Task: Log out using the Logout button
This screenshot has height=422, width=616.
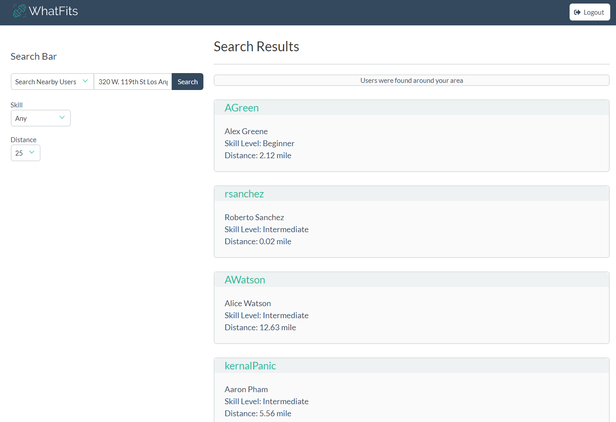Action: point(590,12)
